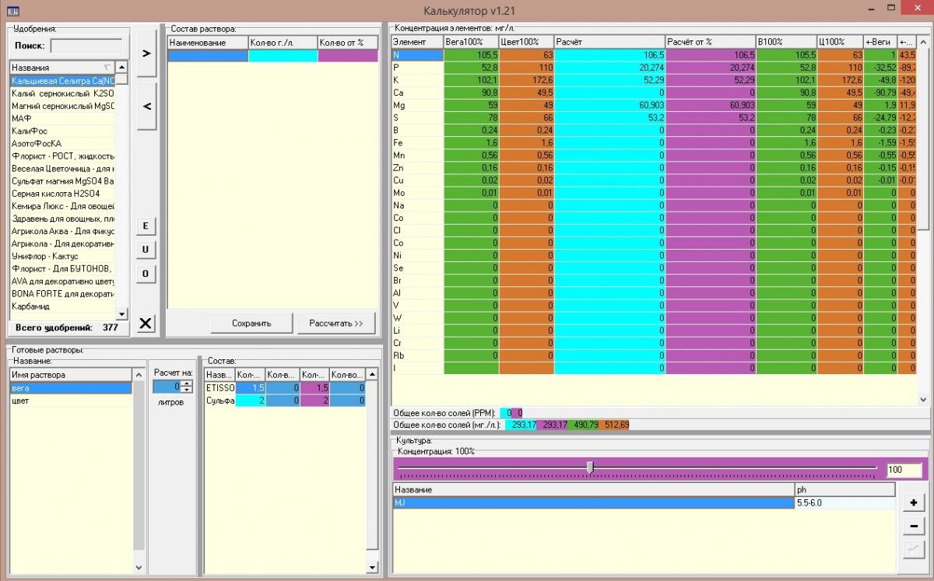The width and height of the screenshot is (934, 581).
Task: Select the MJ culture row
Action: 644,503
